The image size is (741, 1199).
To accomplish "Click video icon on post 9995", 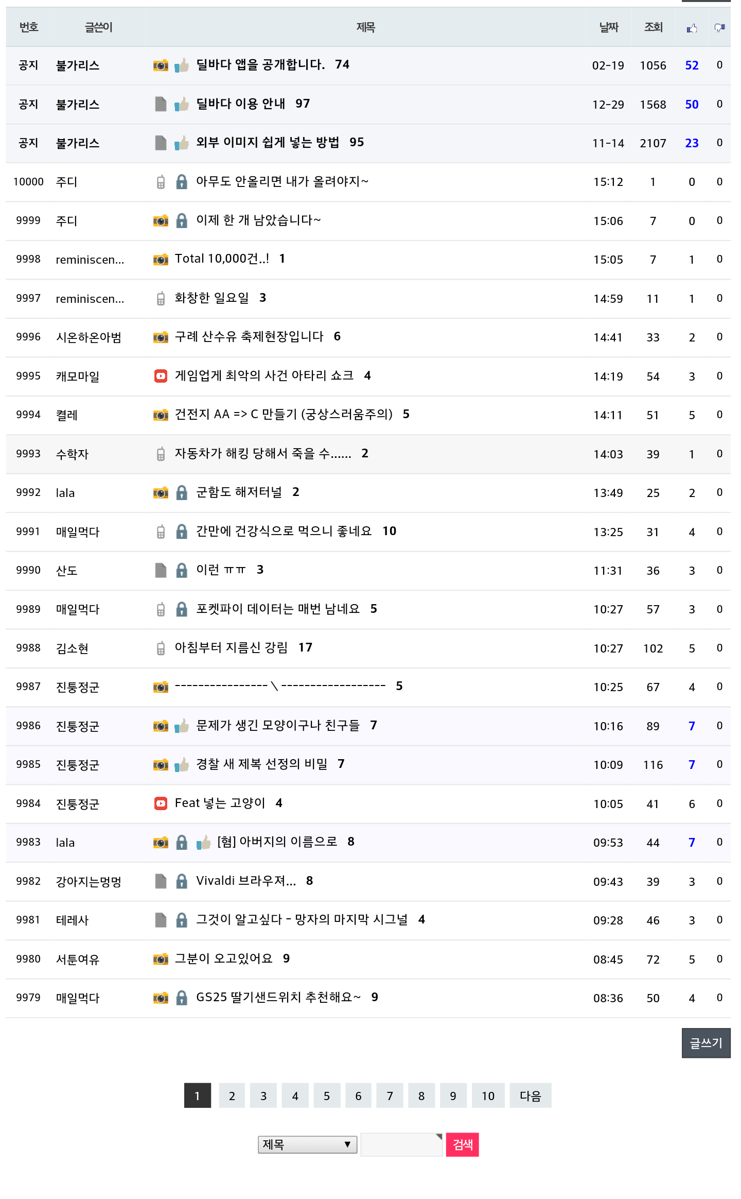I will click(x=161, y=376).
